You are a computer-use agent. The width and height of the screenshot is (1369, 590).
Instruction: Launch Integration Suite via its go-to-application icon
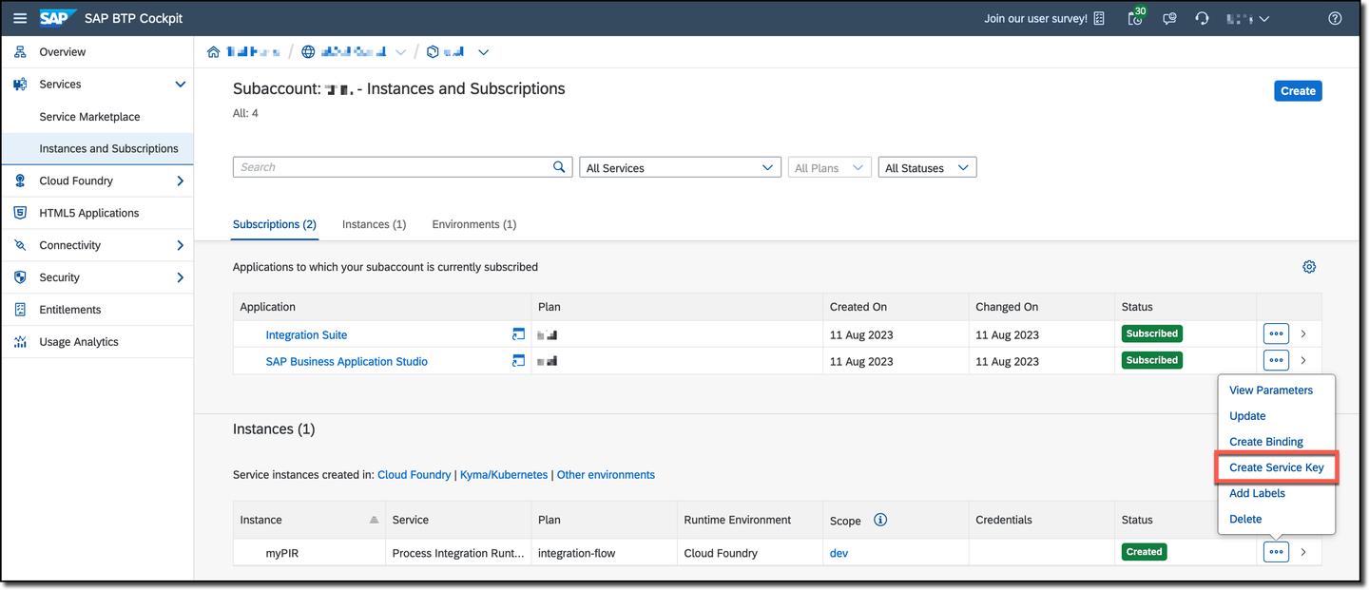pyautogui.click(x=518, y=334)
